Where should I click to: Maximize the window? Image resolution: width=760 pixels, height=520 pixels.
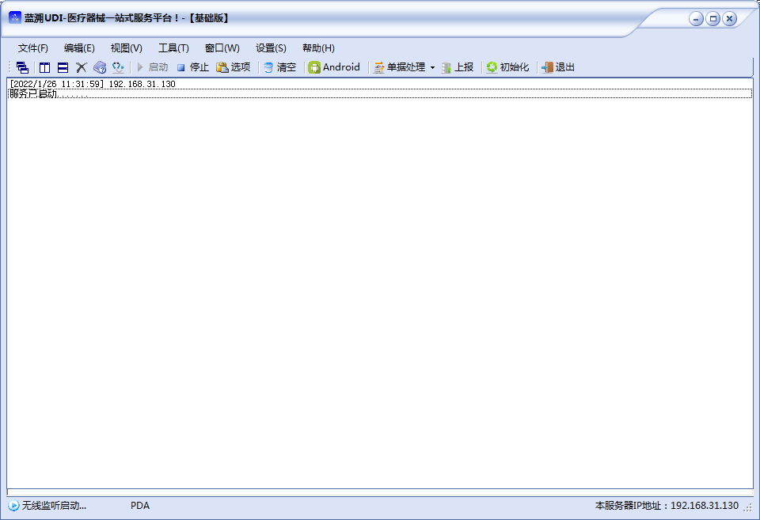712,19
